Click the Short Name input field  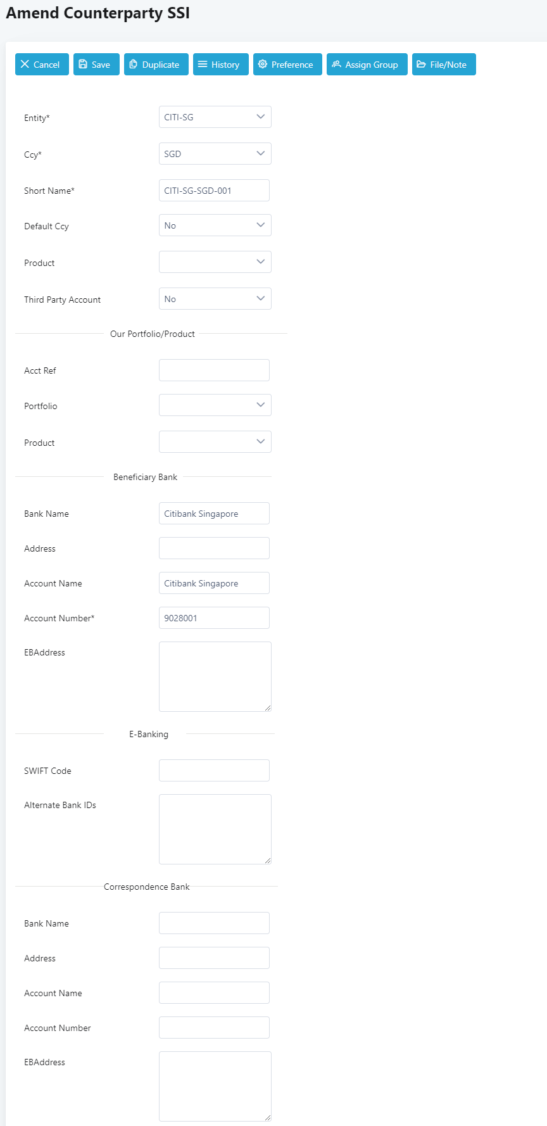coord(214,191)
